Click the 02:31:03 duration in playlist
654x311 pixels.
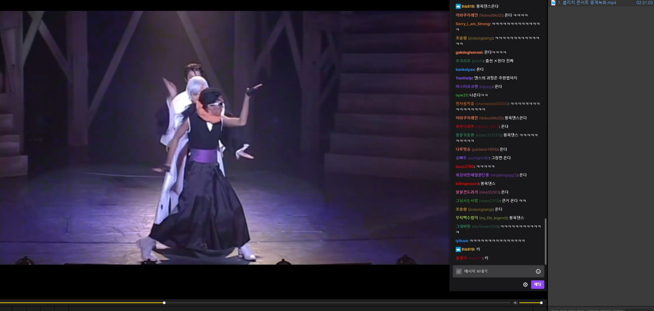pyautogui.click(x=644, y=3)
